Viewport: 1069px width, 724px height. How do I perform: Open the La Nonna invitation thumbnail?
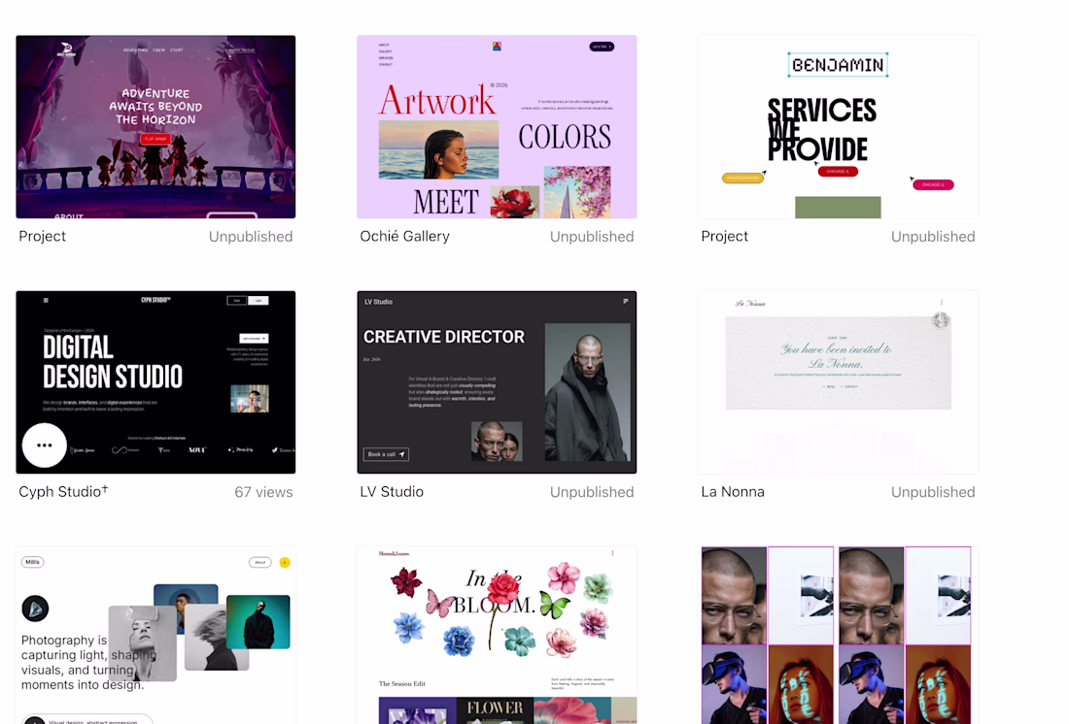click(x=838, y=382)
